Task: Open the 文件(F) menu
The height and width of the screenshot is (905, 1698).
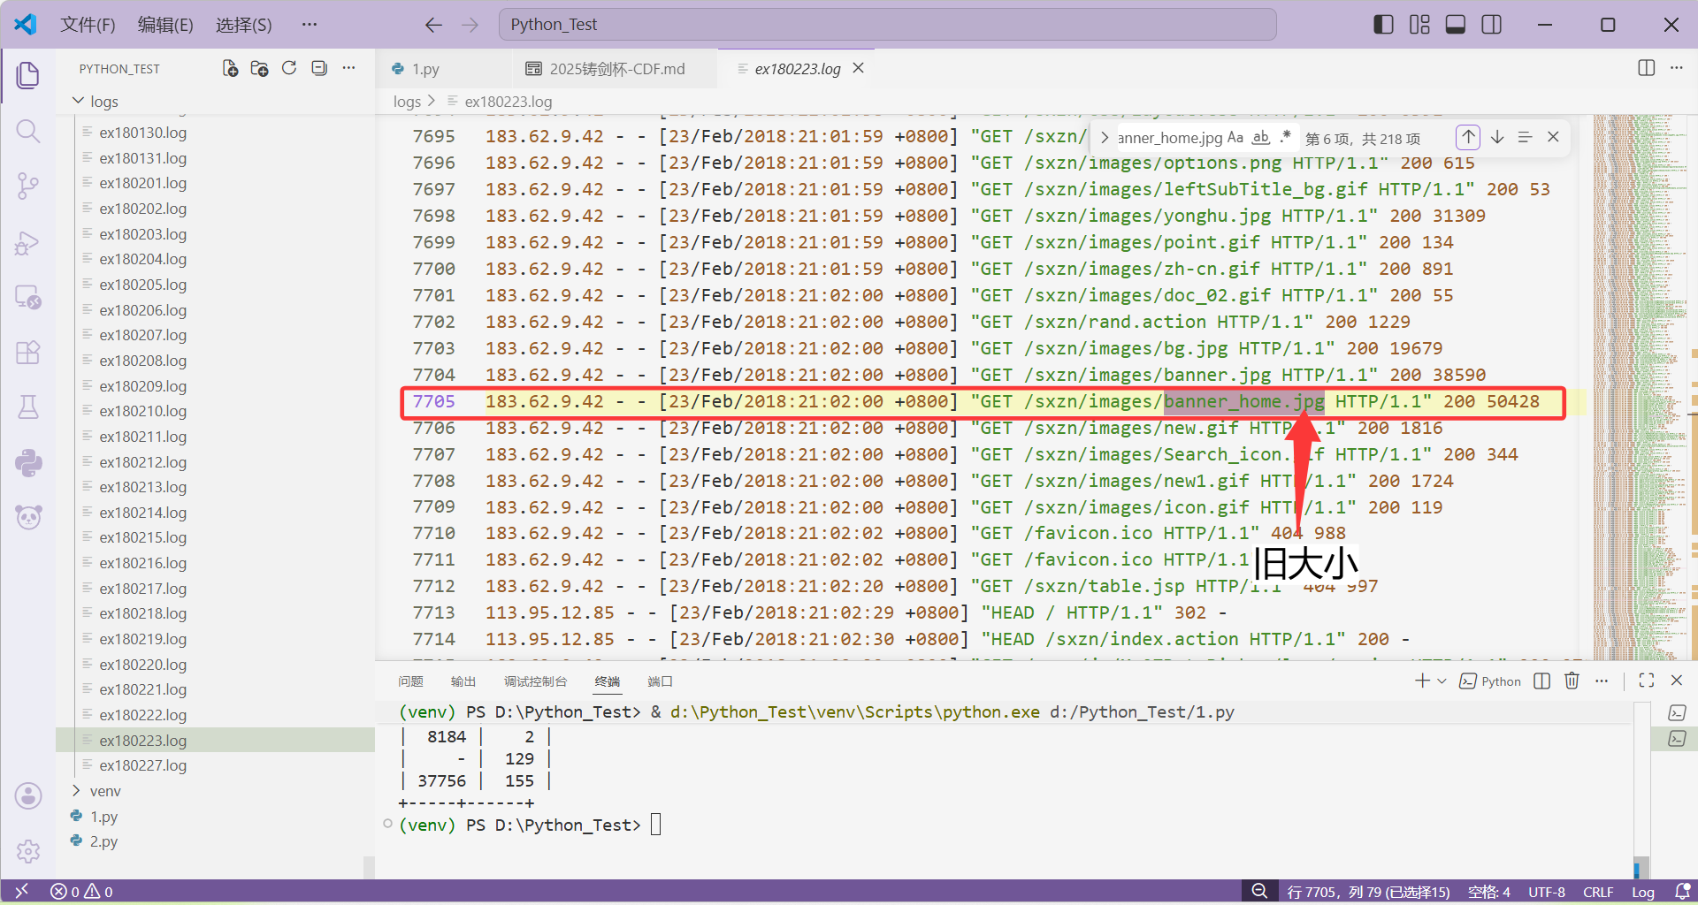Action: 88,25
